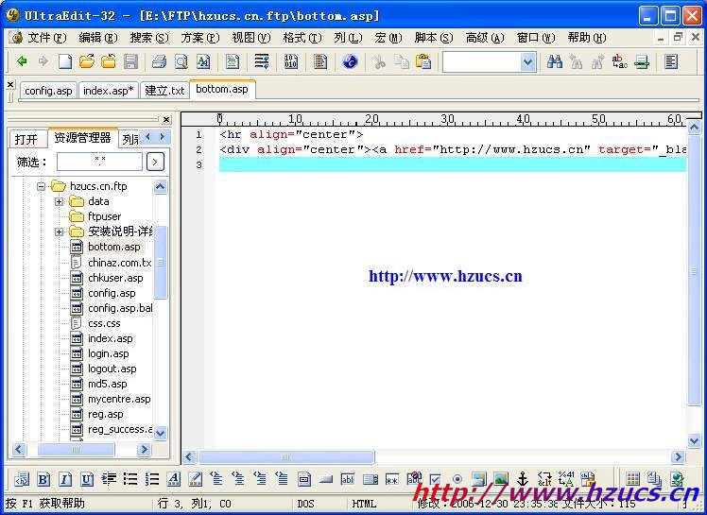Click the blue globe browser view icon

pyautogui.click(x=351, y=61)
